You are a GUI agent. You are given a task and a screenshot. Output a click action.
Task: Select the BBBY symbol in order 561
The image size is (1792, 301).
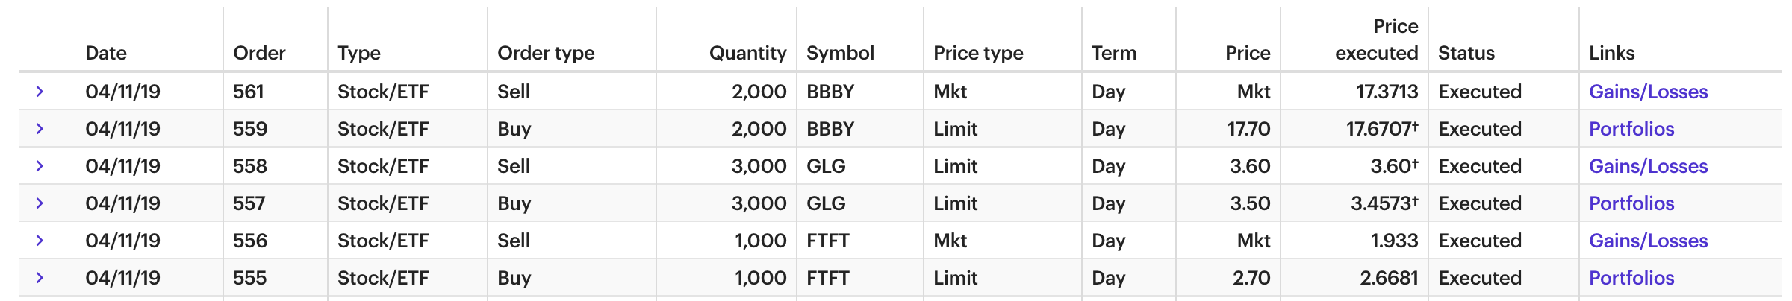pos(830,92)
